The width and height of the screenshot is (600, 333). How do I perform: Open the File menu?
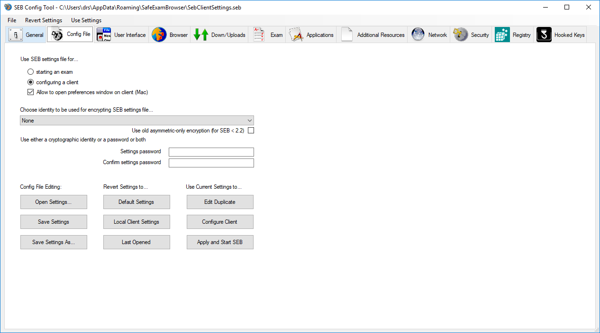pyautogui.click(x=12, y=20)
